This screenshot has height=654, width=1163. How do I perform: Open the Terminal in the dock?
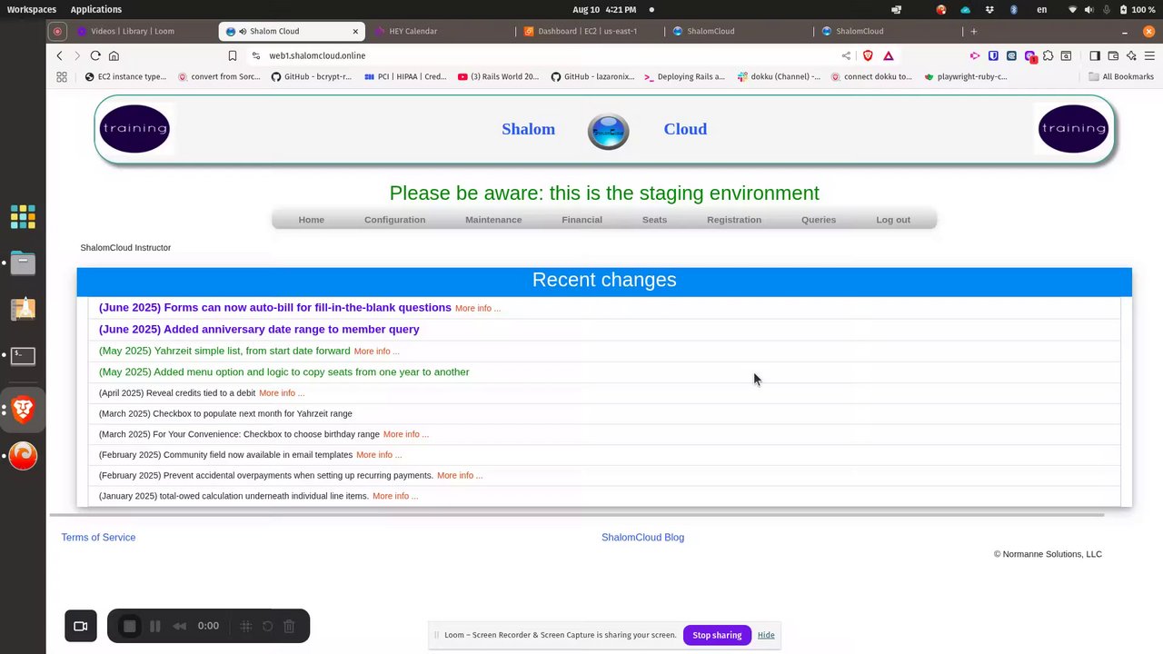tap(23, 355)
